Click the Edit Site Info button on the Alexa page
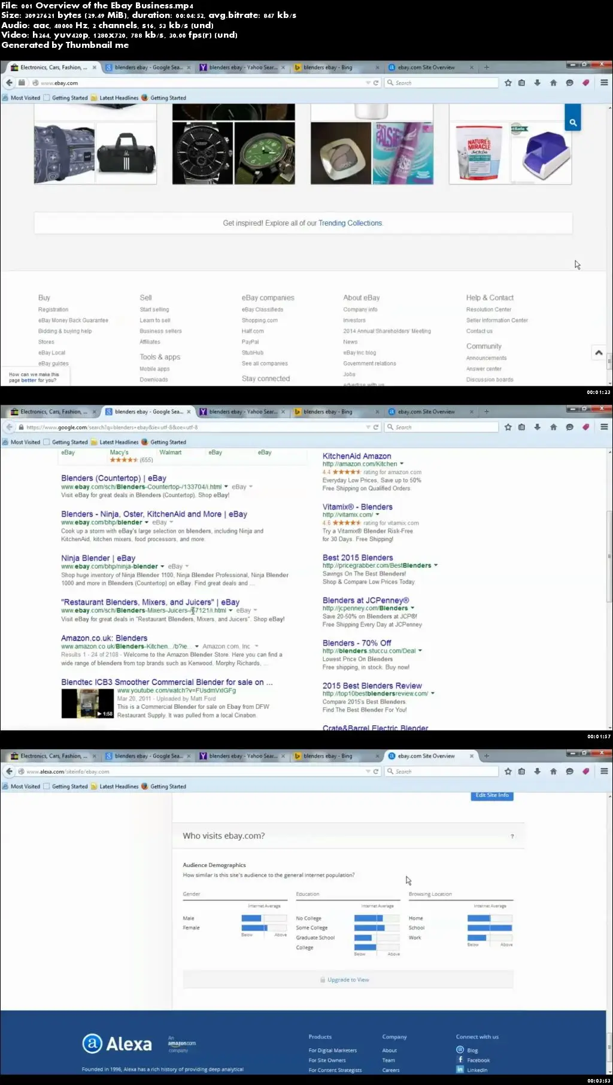Viewport: 613px width, 1085px height. pos(492,796)
